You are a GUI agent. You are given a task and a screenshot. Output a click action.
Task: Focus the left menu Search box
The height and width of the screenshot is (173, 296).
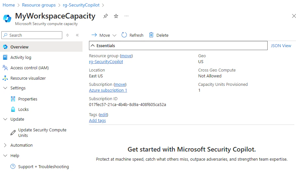coord(32,35)
